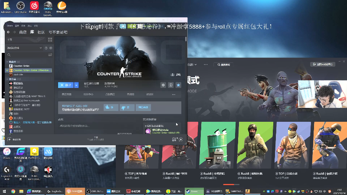Select the first TOP mode card thumbnail

click(x=141, y=156)
